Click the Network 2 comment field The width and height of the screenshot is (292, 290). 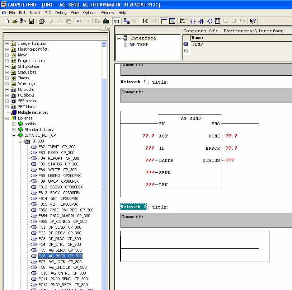click(x=206, y=220)
